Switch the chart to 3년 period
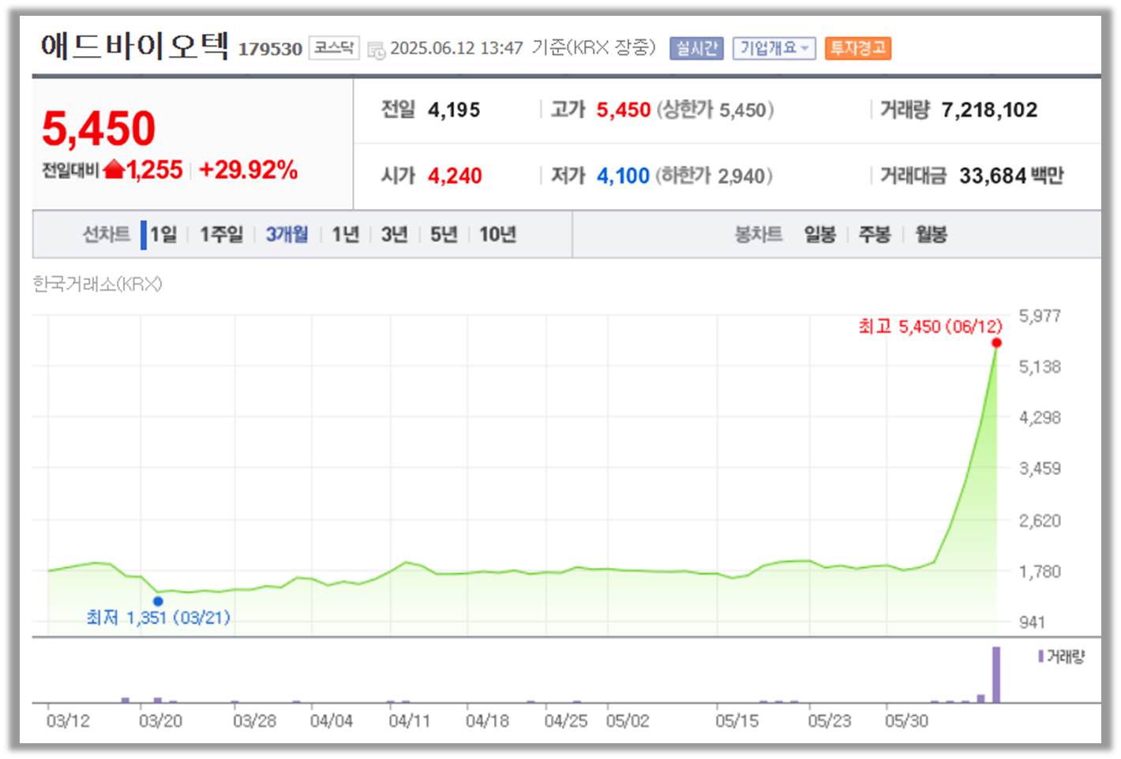The height and width of the screenshot is (759, 1121). pos(395,234)
